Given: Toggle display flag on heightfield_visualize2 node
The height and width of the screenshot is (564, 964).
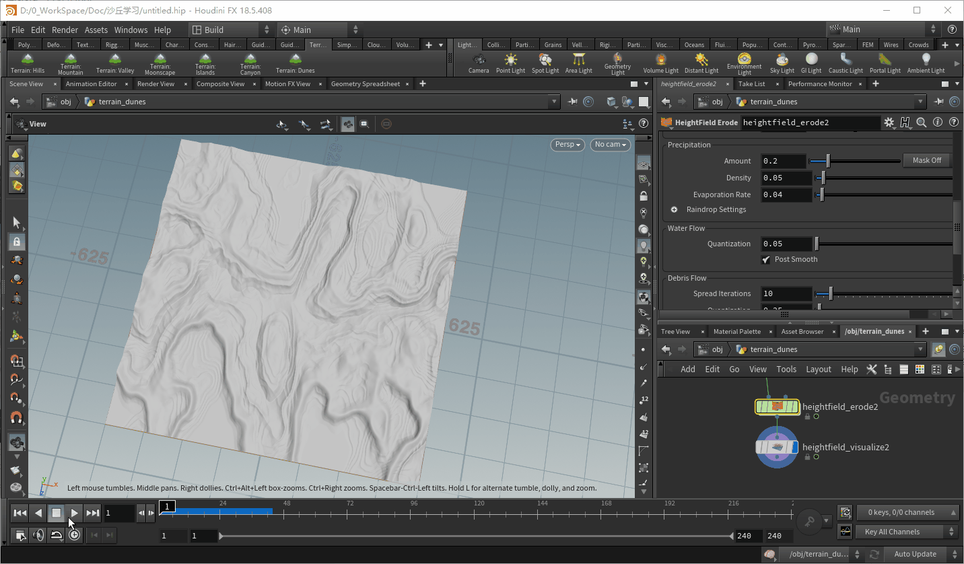Looking at the screenshot, I should pyautogui.click(x=794, y=447).
